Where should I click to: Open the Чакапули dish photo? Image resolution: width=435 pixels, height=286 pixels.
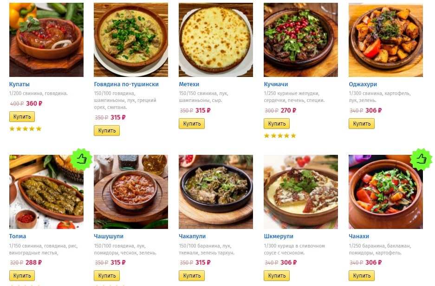tap(216, 192)
